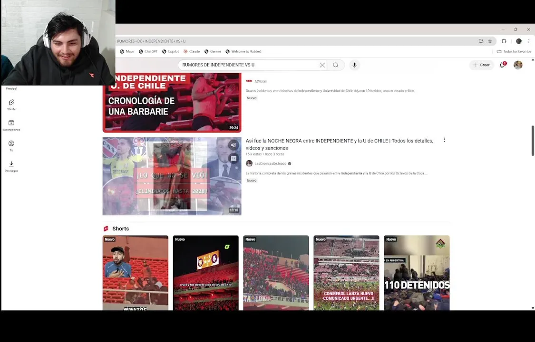Clear the search text with X

point(322,65)
